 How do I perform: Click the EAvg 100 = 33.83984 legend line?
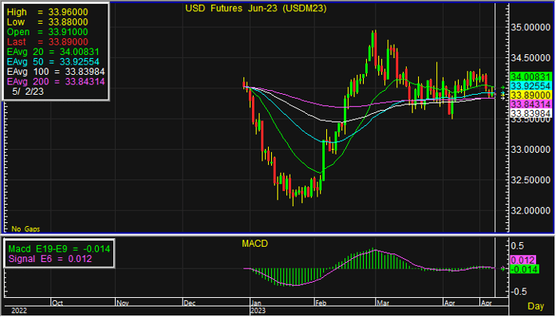point(56,72)
